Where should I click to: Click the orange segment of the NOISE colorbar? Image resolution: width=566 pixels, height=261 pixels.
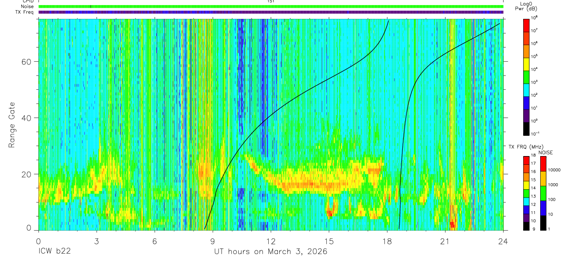pyautogui.click(x=543, y=179)
